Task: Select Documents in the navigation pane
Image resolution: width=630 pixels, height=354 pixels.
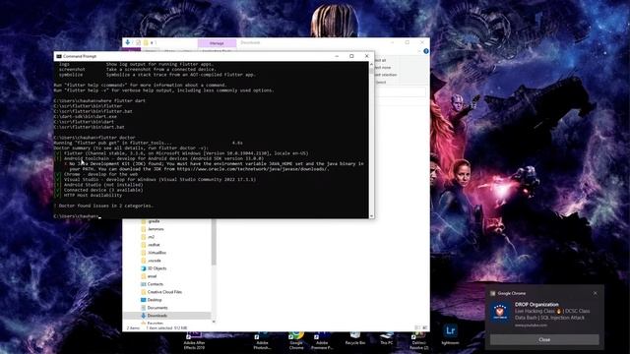Action: 157,308
